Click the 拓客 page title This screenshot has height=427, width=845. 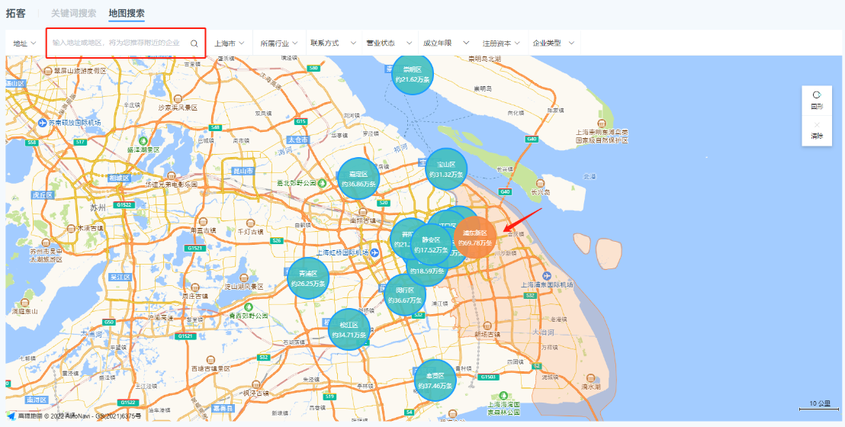click(x=15, y=14)
